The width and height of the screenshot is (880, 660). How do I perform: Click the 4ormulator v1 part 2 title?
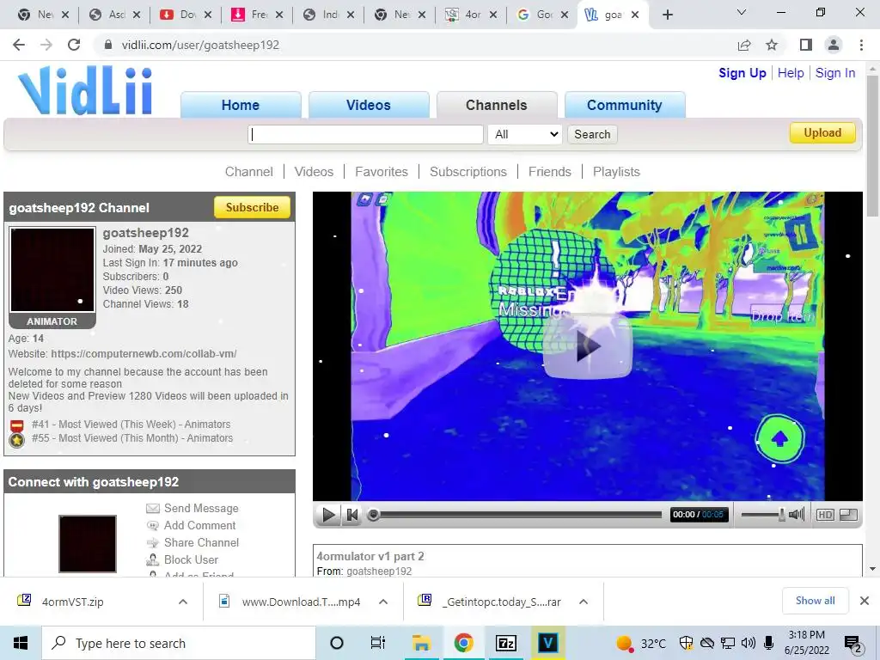coord(370,556)
